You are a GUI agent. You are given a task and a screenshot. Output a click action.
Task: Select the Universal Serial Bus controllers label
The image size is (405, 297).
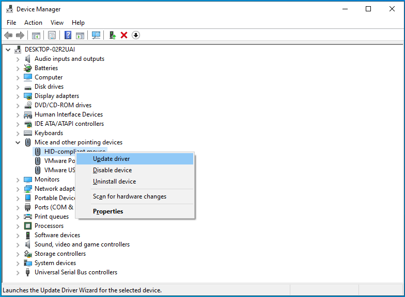(76, 272)
